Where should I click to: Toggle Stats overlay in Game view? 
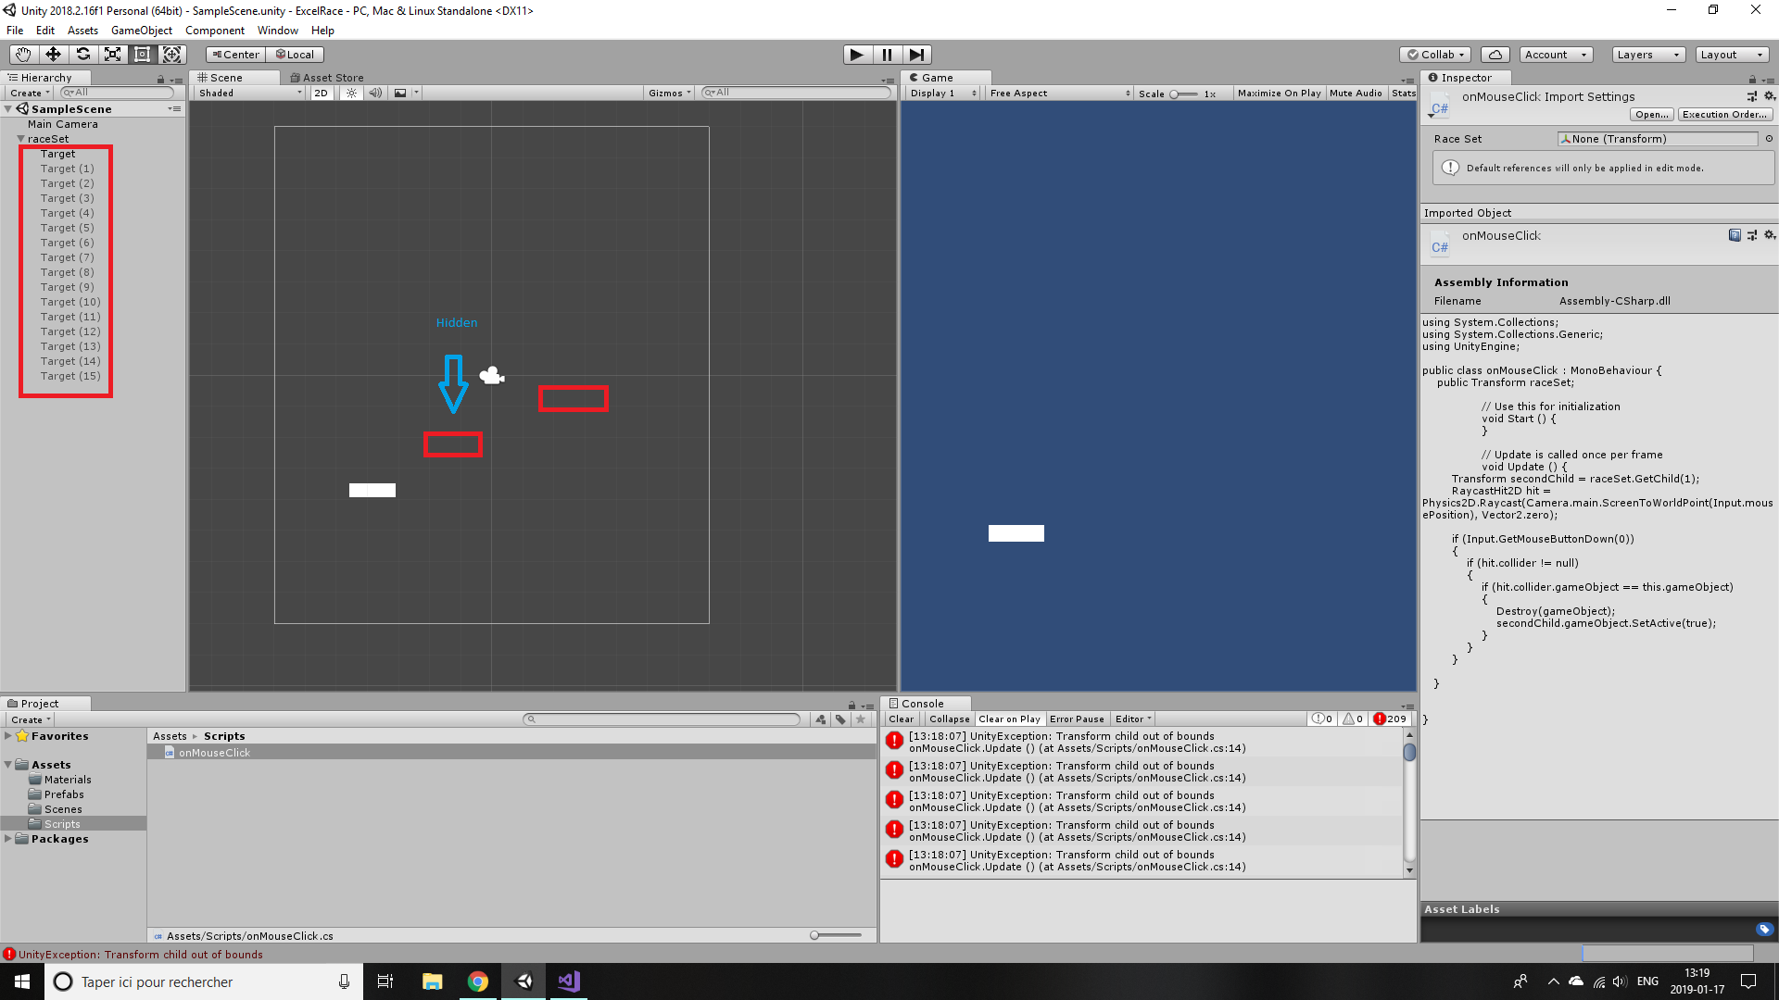(1403, 93)
